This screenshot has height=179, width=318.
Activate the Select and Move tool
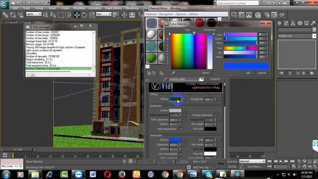(77, 15)
